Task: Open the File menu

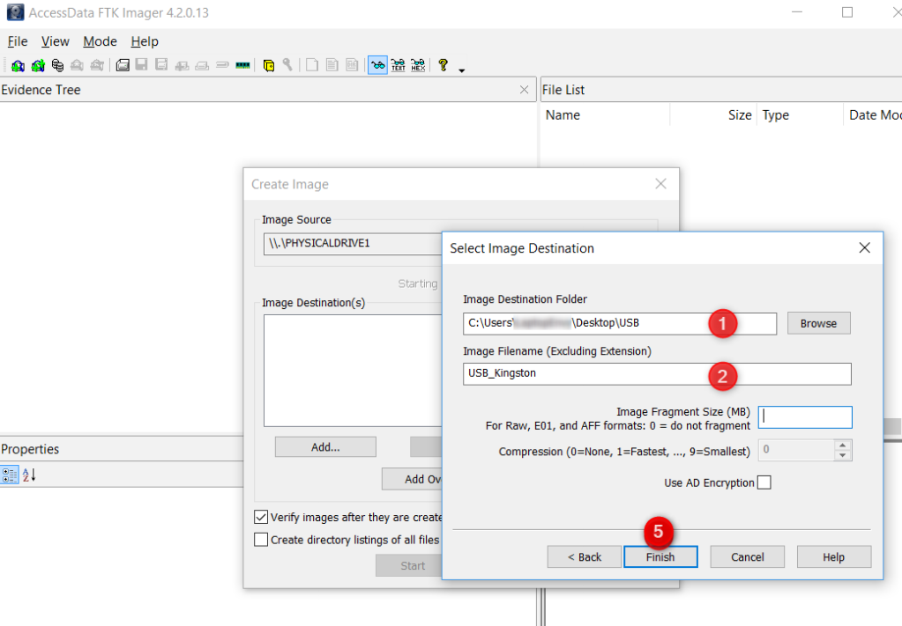Action: (x=18, y=41)
